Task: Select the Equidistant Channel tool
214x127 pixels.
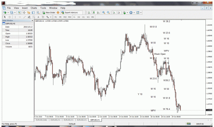Action: (29, 17)
